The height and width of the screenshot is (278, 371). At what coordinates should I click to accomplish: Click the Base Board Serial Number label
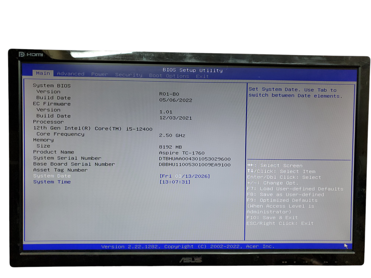74,164
